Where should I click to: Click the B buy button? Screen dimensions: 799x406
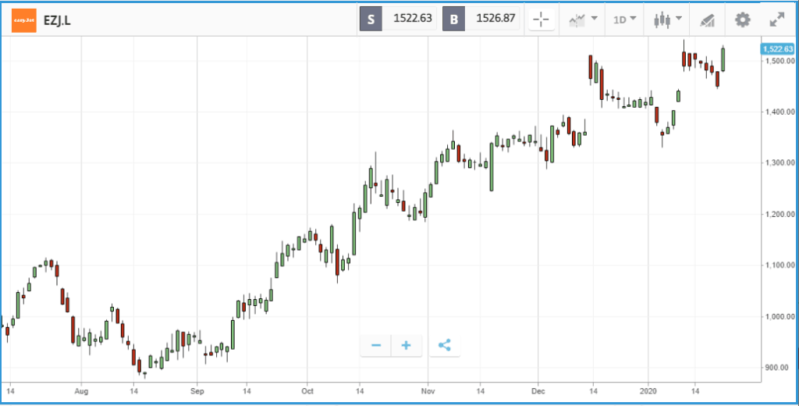[x=453, y=20]
